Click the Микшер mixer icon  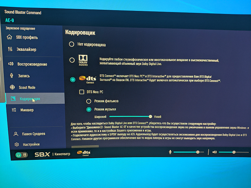pos(14,110)
